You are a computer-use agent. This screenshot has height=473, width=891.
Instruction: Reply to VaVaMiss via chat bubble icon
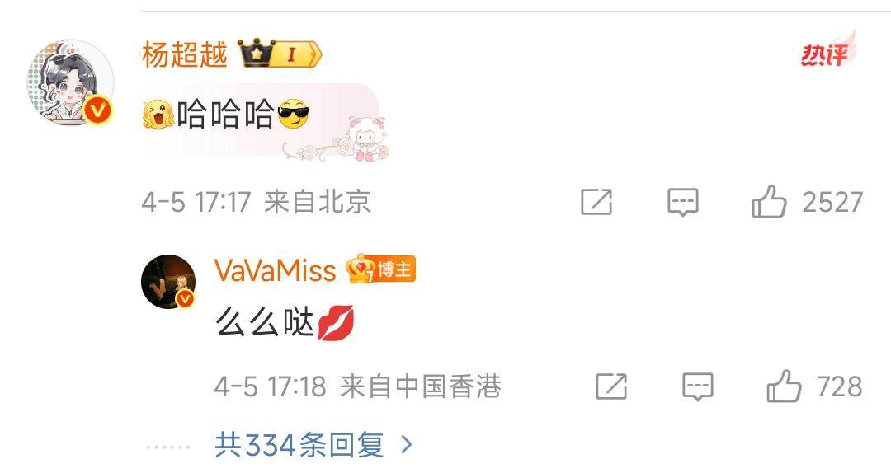point(698,387)
